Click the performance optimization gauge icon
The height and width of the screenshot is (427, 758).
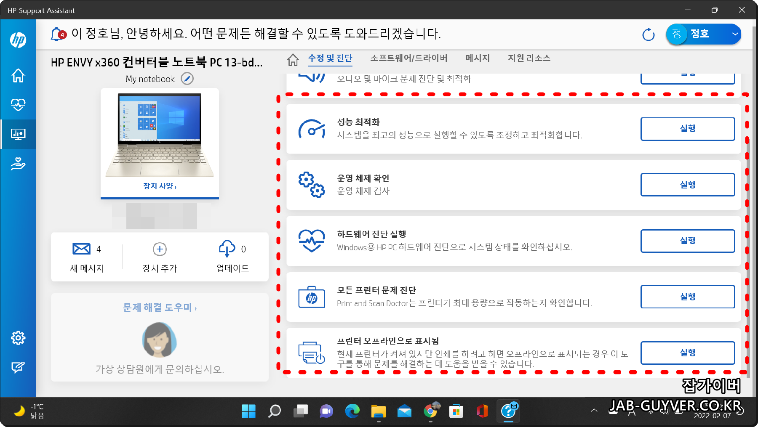pyautogui.click(x=312, y=129)
